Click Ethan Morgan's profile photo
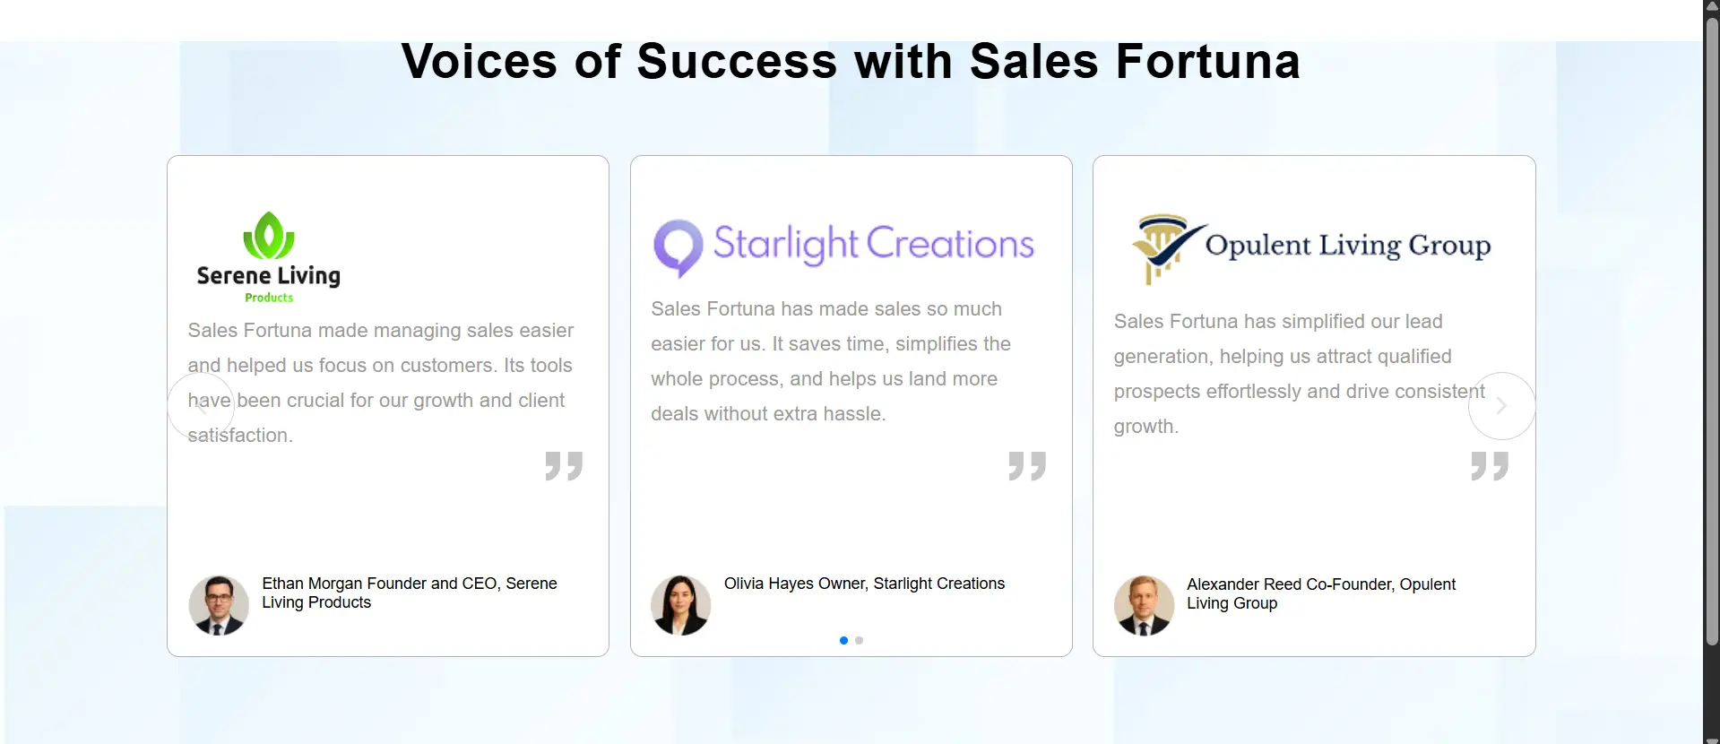 pyautogui.click(x=218, y=604)
